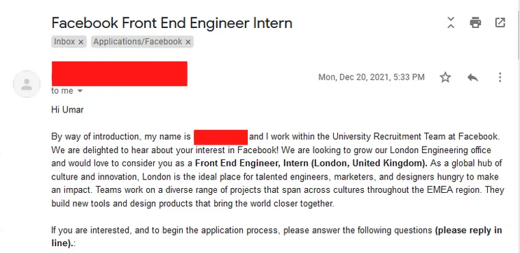The height and width of the screenshot is (253, 520).
Task: Click the redacted sender name block
Action: click(120, 73)
